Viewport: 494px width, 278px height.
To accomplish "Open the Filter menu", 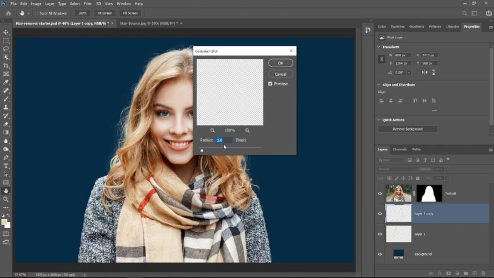I will click(x=88, y=4).
